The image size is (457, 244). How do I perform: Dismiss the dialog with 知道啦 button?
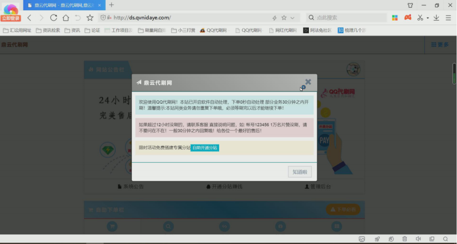point(300,171)
